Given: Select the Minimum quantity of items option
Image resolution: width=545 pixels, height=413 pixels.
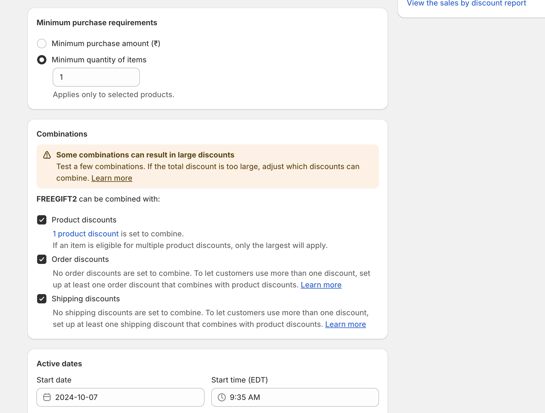Looking at the screenshot, I should (42, 60).
